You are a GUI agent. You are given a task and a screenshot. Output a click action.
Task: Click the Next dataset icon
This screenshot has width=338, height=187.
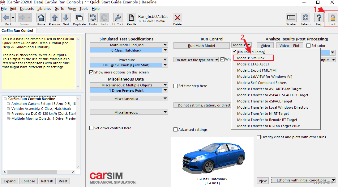coord(66,18)
